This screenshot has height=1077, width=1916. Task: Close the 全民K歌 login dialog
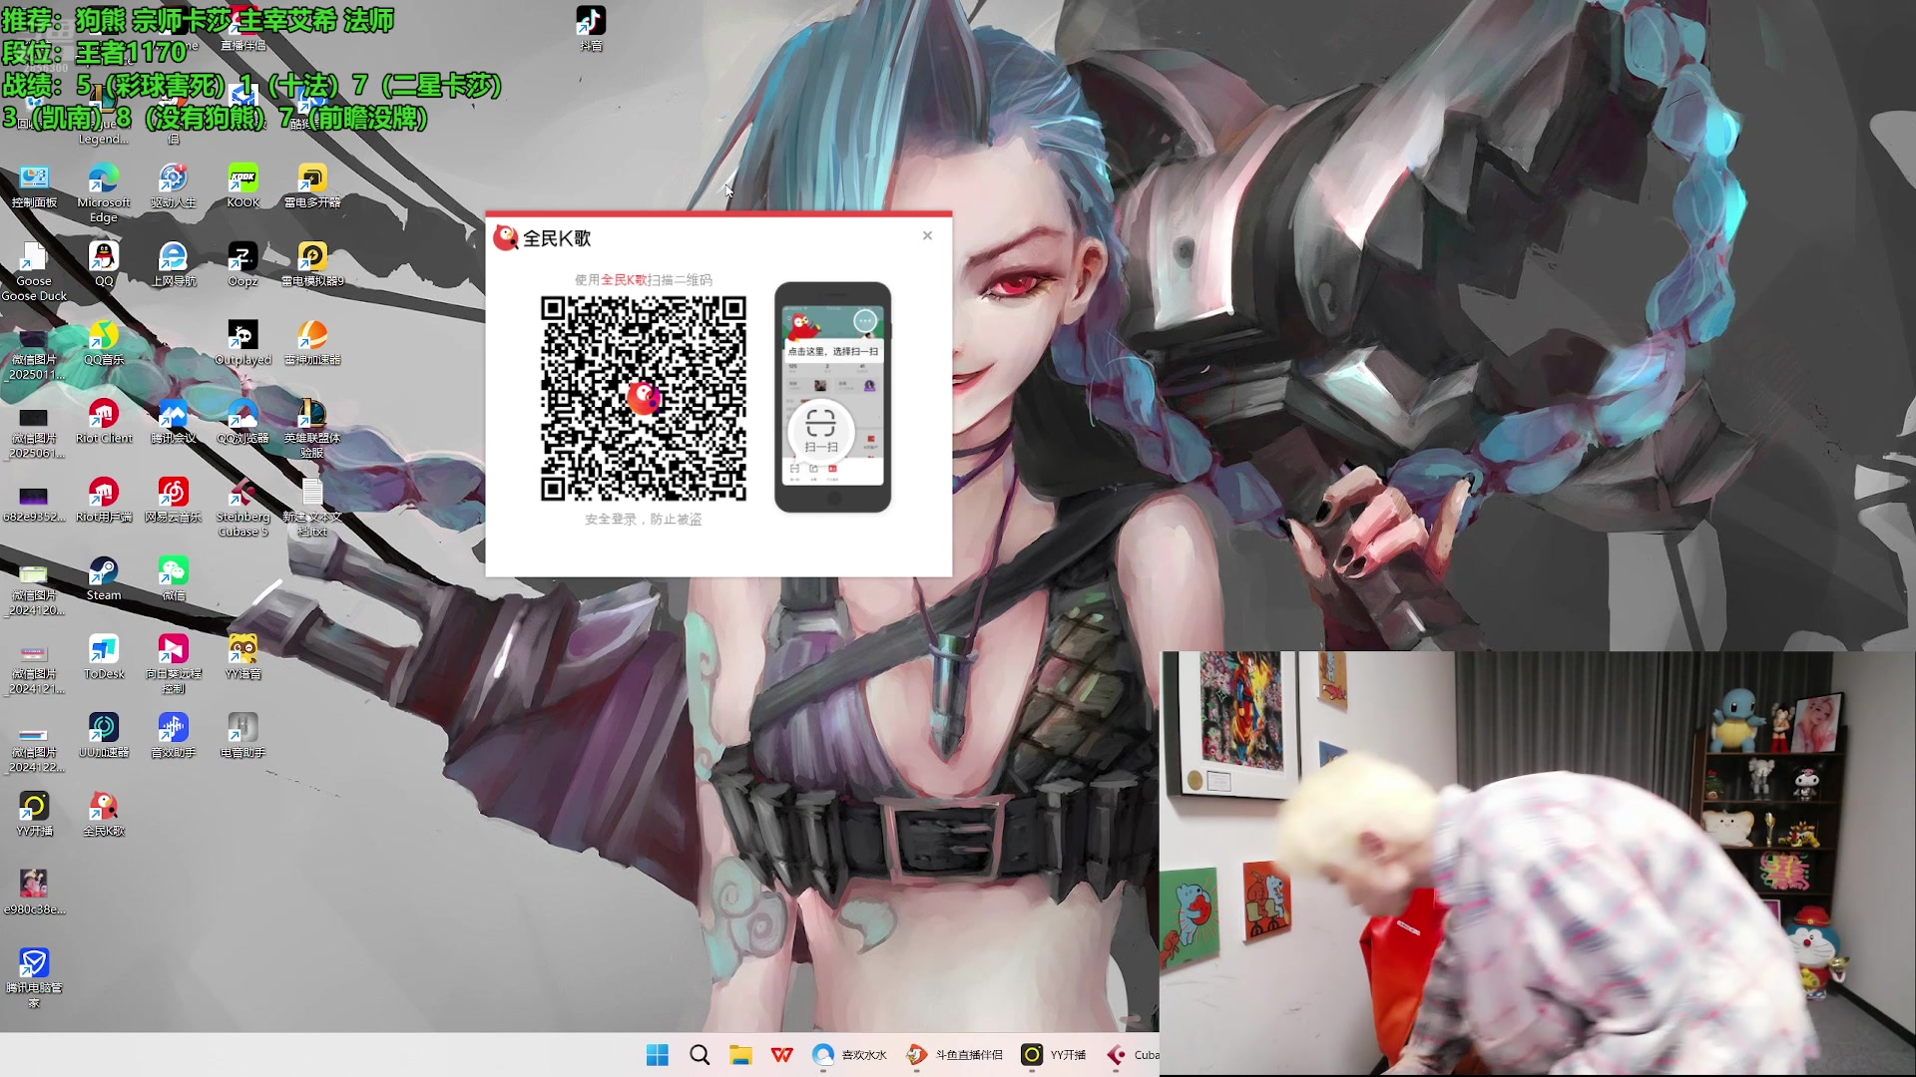pos(927,235)
